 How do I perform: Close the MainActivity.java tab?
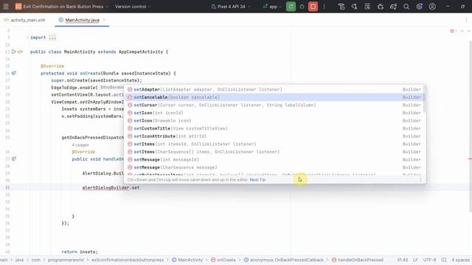pyautogui.click(x=104, y=20)
